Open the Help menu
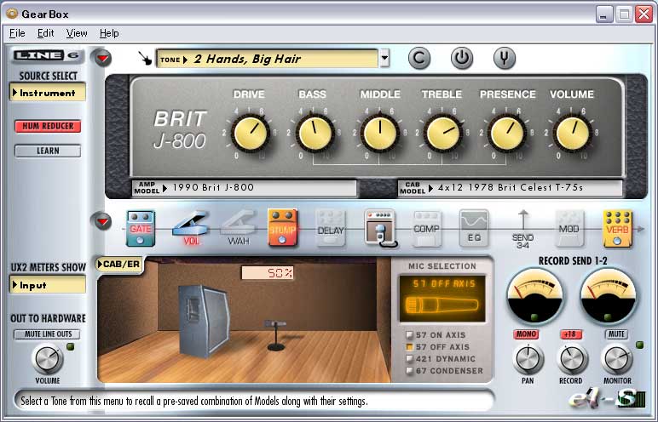 click(x=109, y=33)
